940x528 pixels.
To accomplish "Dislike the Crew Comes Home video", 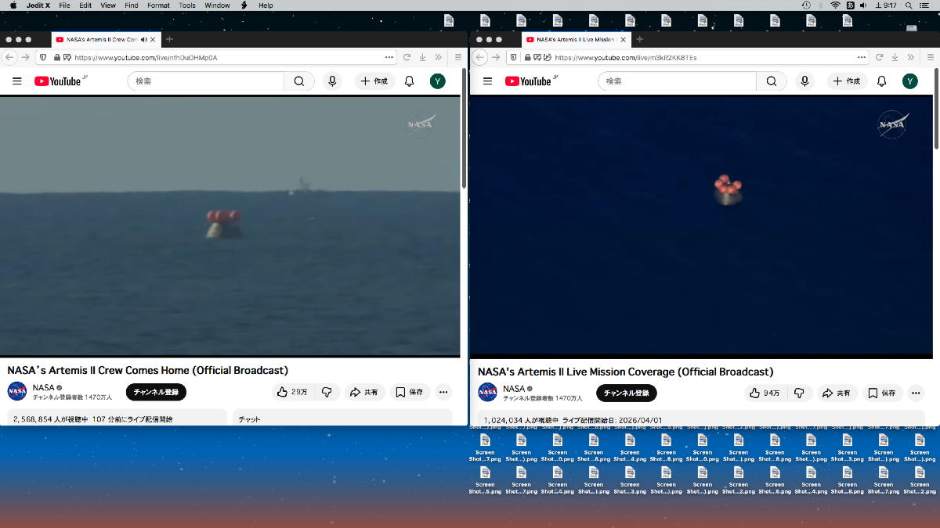I will coord(327,392).
